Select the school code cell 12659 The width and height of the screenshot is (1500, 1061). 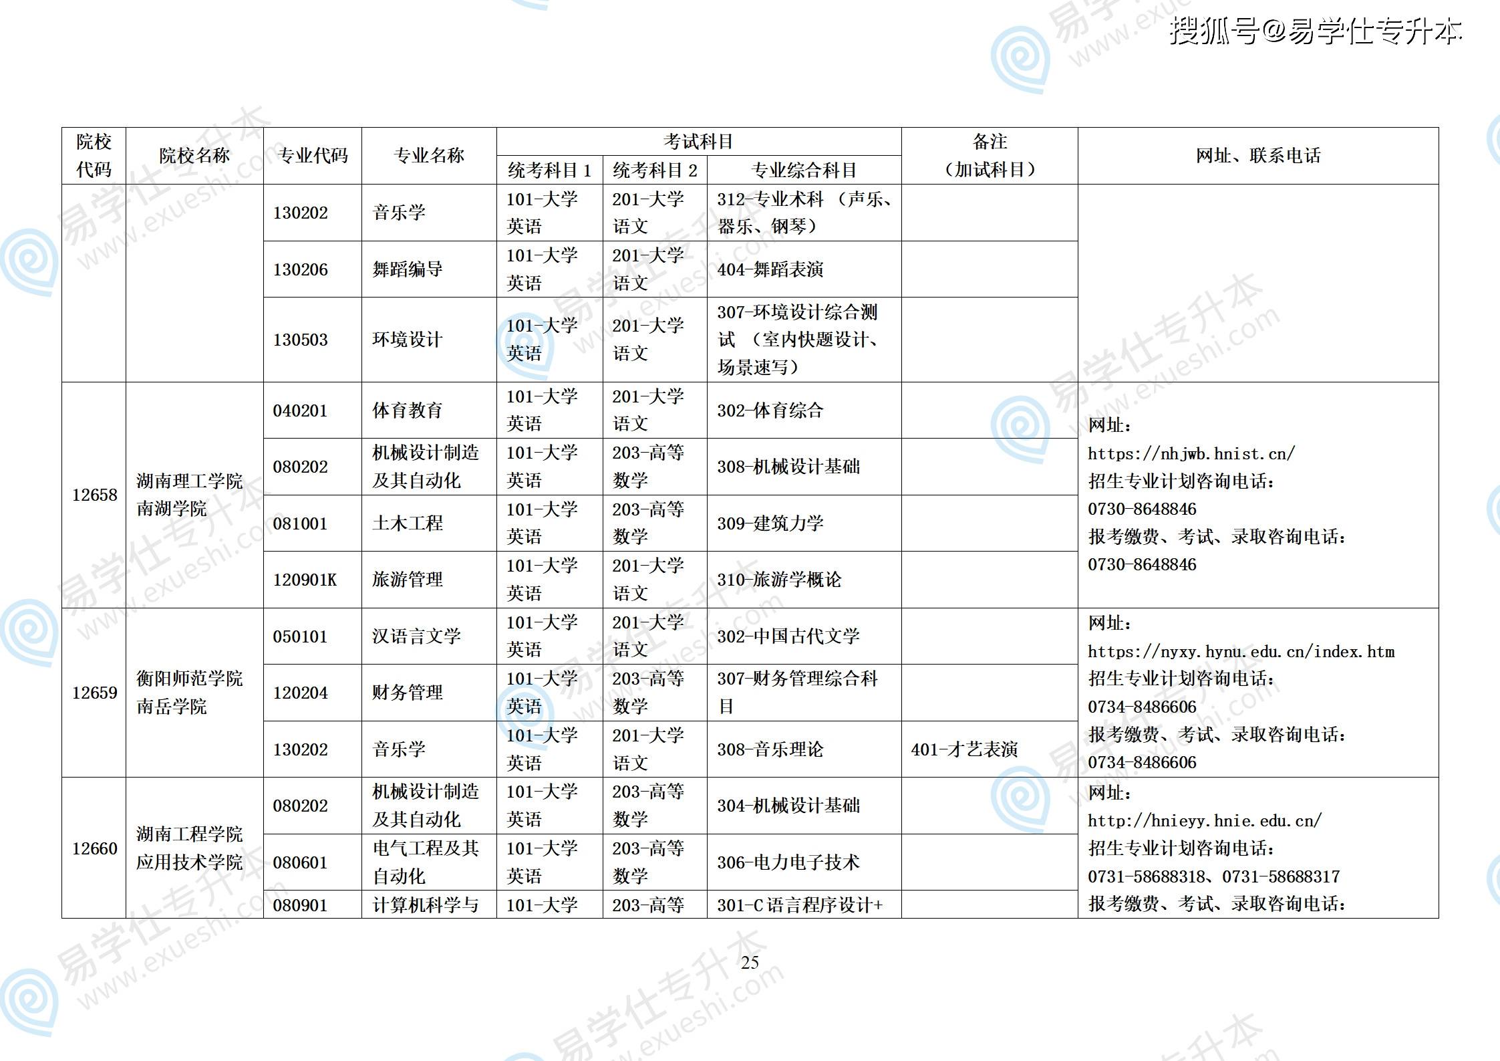(94, 693)
